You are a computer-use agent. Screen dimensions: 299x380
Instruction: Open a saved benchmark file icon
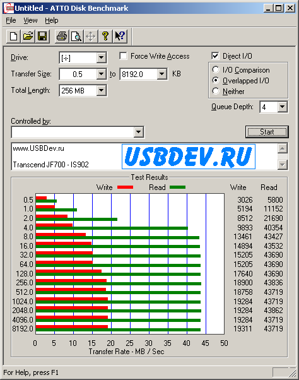click(28, 37)
